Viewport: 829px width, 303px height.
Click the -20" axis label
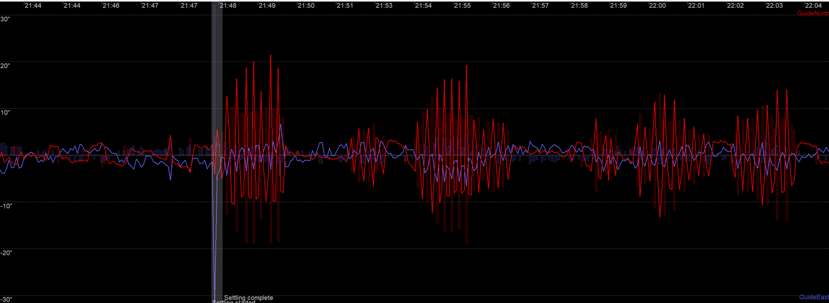(6, 252)
